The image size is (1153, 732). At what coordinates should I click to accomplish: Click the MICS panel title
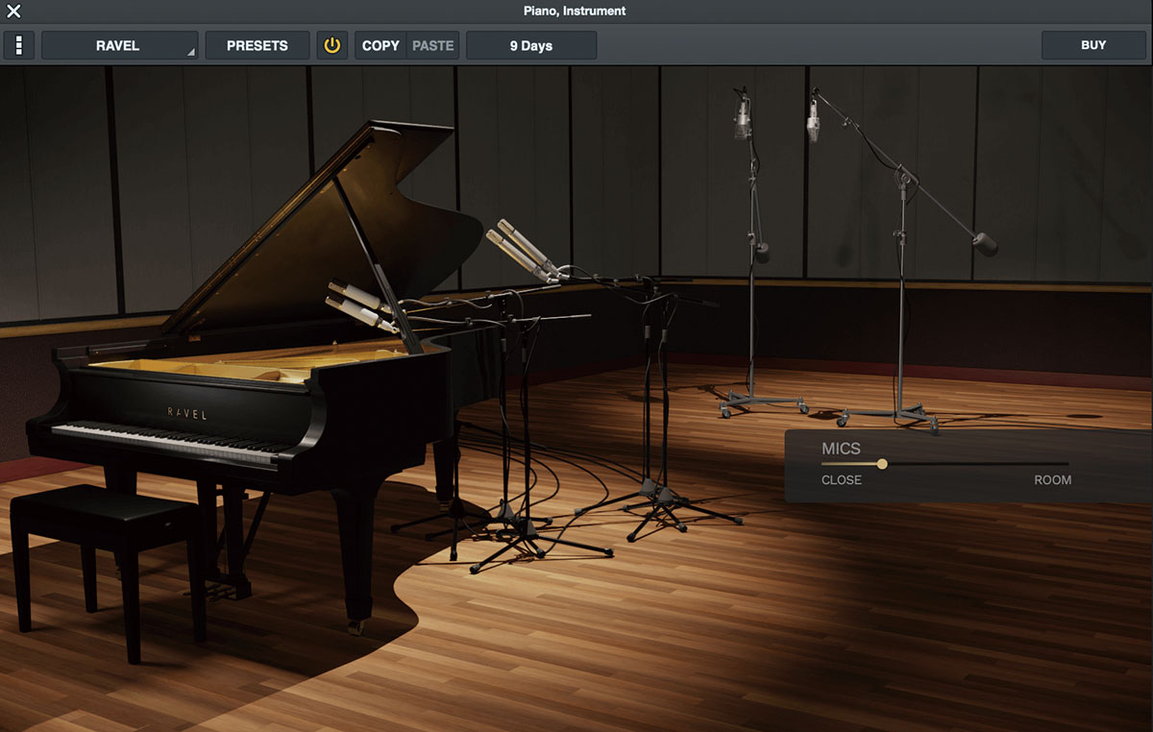click(x=841, y=449)
